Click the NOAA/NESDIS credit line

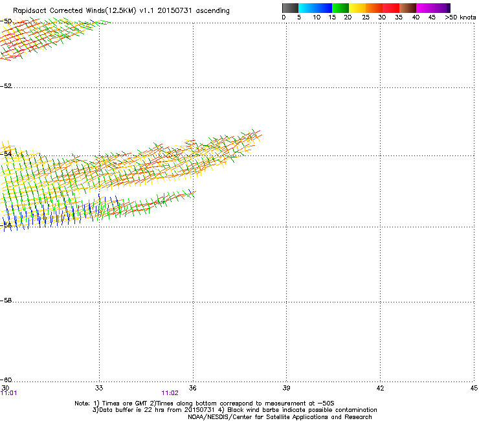280,417
